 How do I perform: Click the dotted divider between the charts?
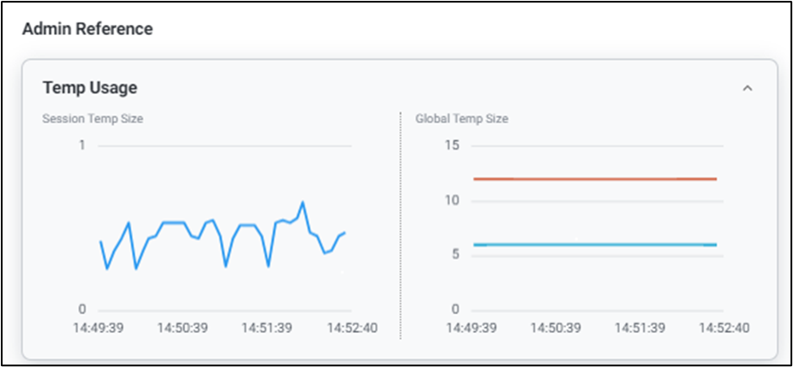click(x=400, y=224)
